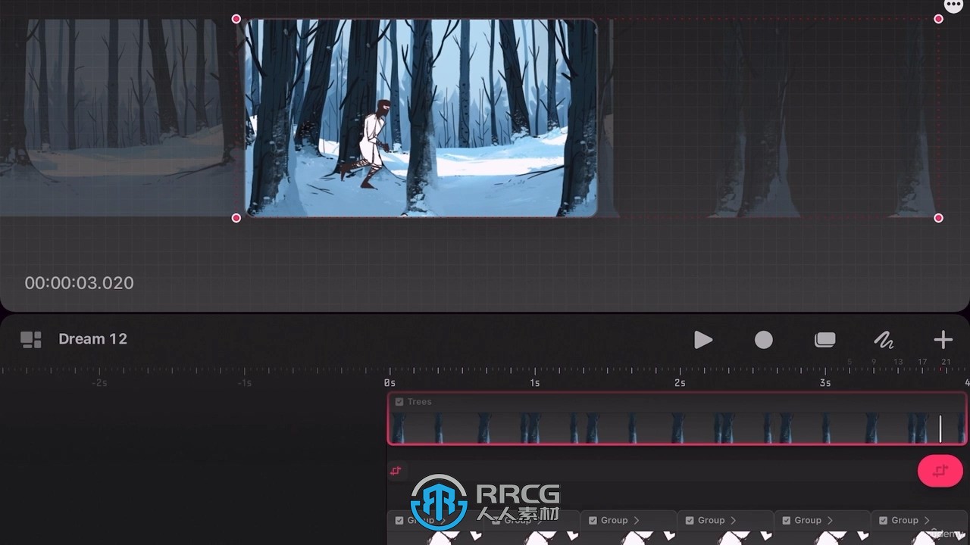Tap the pink Move and Scale keyframe button
The width and height of the screenshot is (970, 545).
point(940,471)
